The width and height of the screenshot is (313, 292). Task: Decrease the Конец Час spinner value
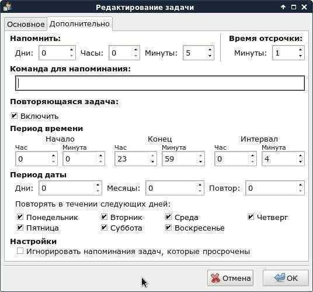(x=152, y=162)
